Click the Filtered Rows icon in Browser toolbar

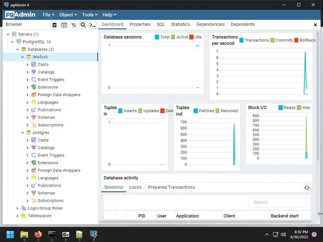[x=73, y=25]
